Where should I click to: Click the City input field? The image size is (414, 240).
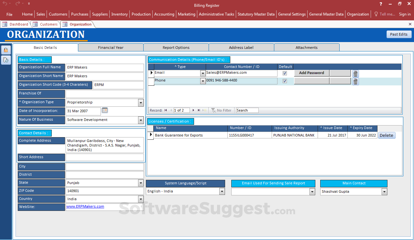pyautogui.click(x=105, y=167)
